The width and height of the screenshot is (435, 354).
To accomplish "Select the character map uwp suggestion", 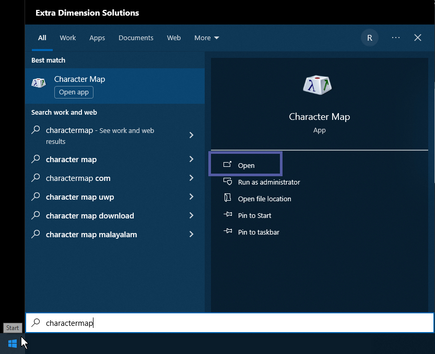I will tap(80, 197).
